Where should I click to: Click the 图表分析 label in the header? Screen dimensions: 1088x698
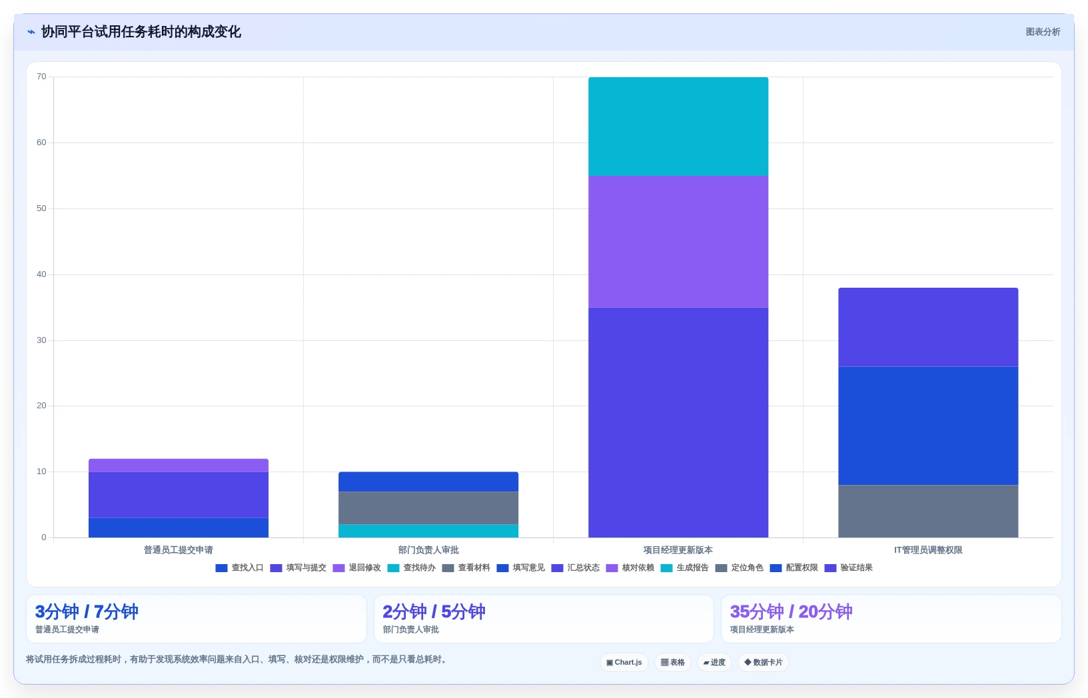1043,32
